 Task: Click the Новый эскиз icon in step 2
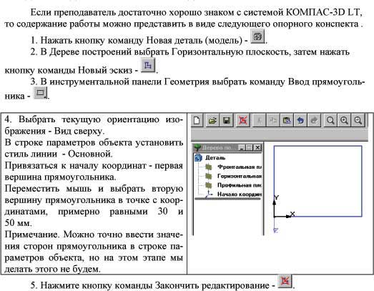click(148, 65)
